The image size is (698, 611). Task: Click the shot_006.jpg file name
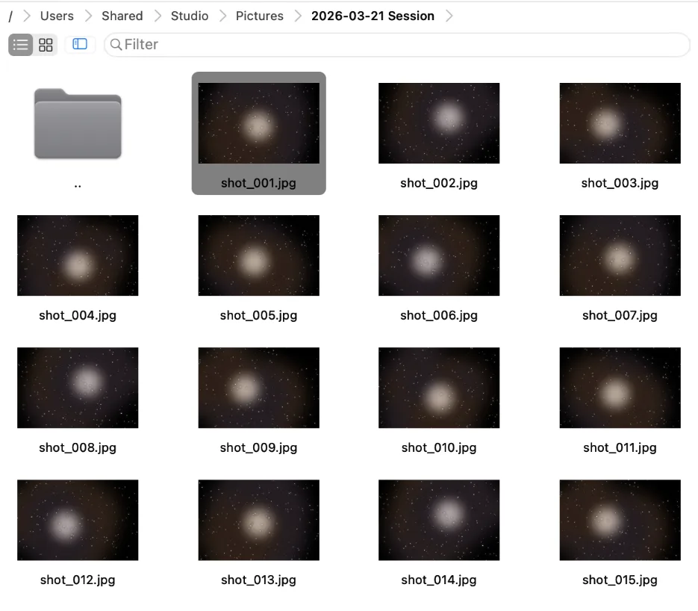439,315
